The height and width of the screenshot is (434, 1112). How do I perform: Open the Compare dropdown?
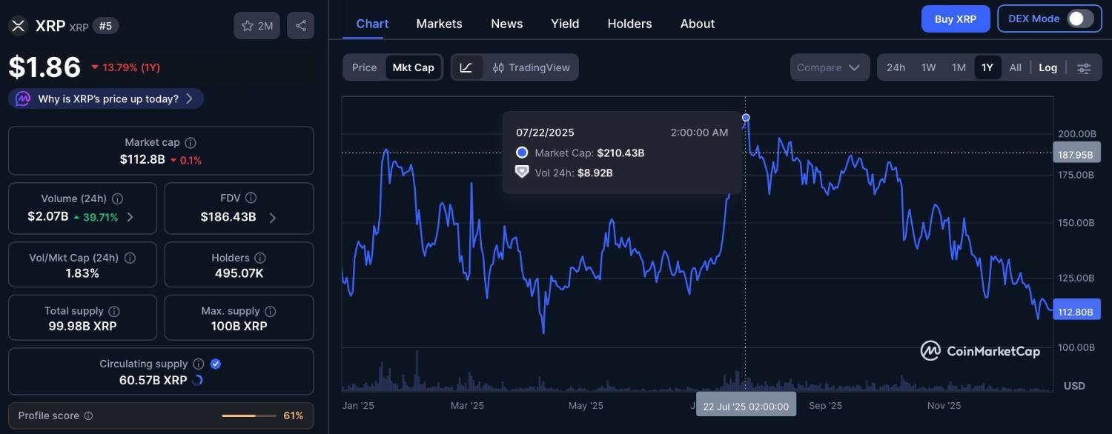[829, 67]
